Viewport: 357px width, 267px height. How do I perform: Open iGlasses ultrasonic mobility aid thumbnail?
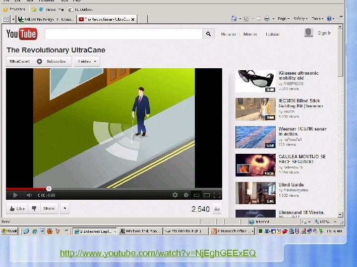(x=255, y=81)
